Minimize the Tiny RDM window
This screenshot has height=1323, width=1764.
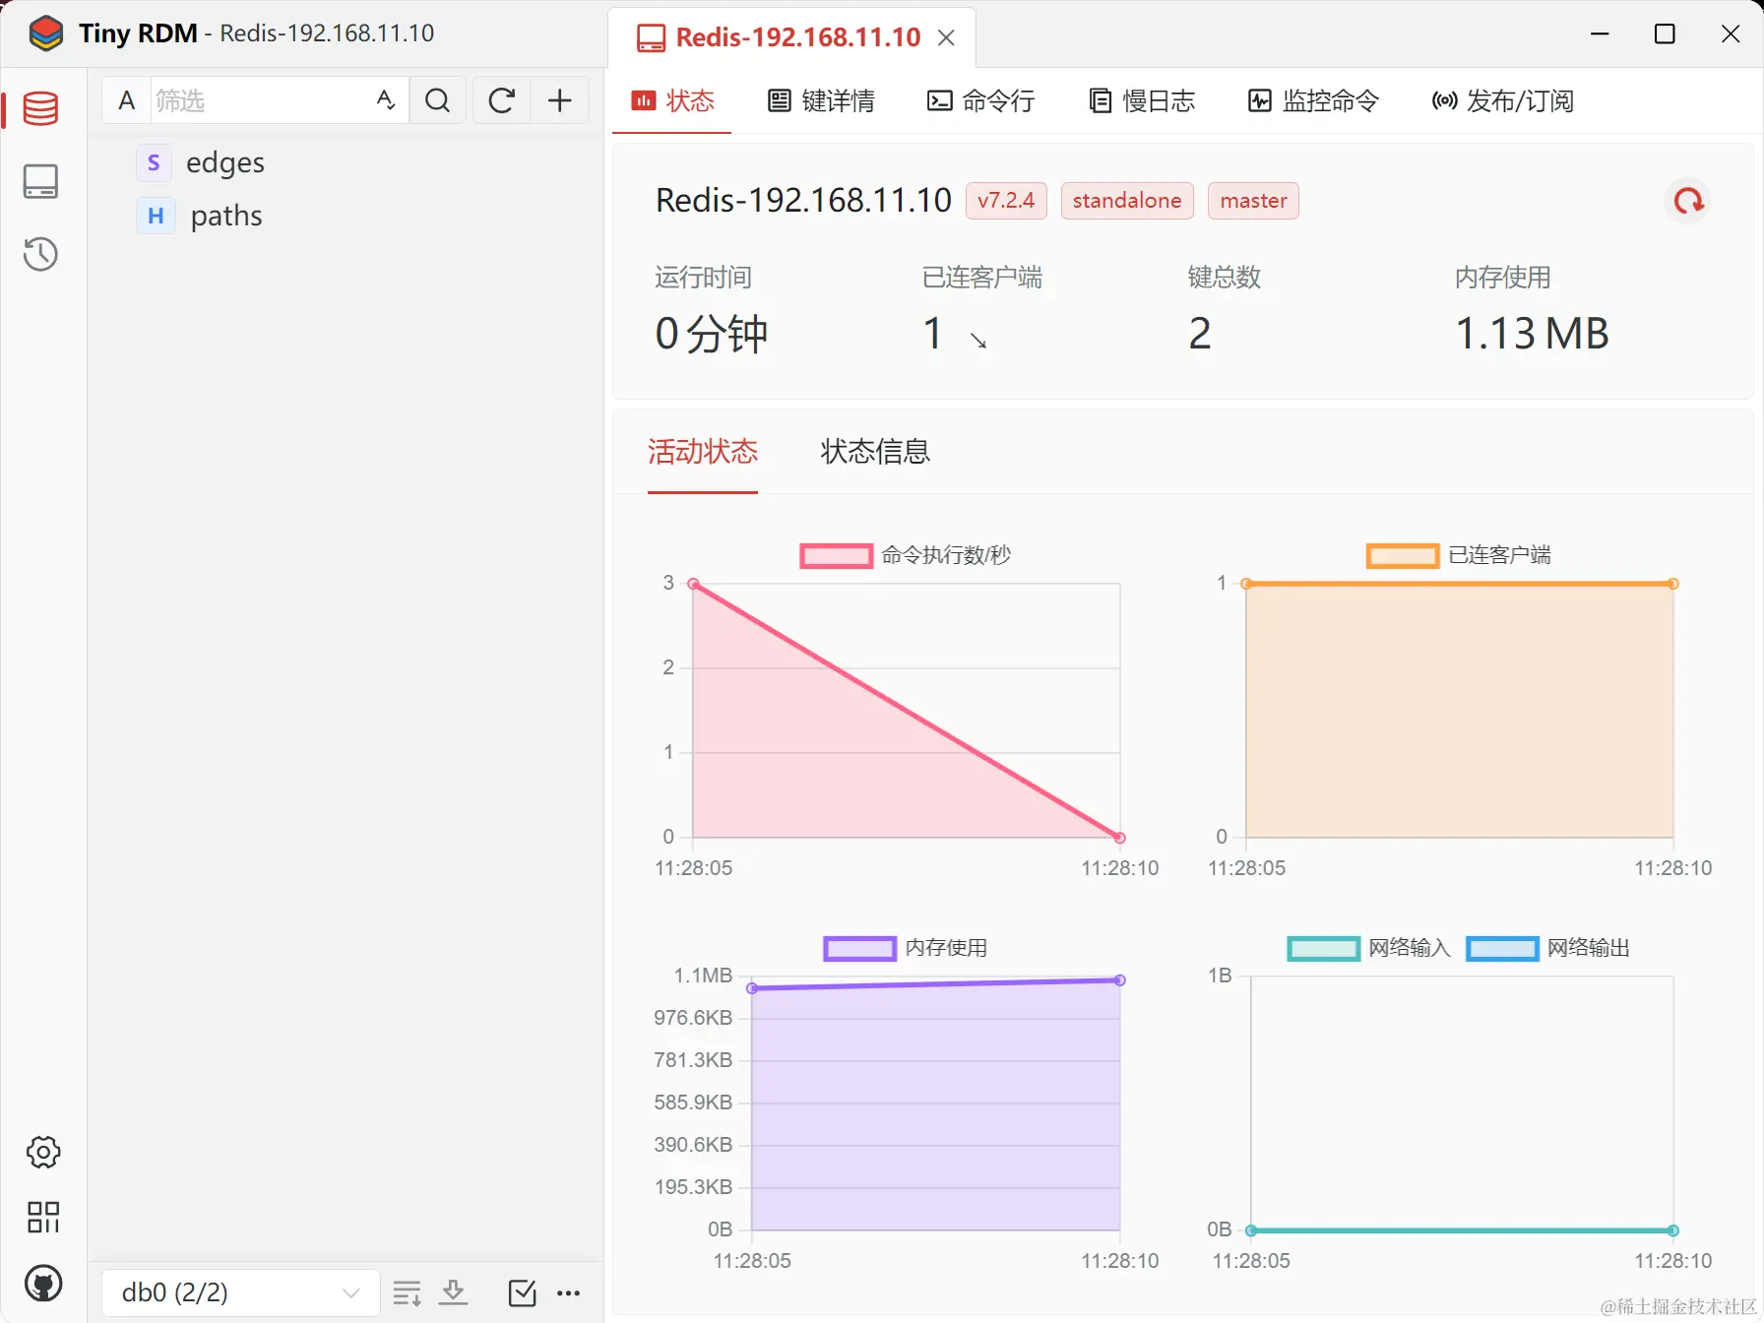click(x=1601, y=33)
